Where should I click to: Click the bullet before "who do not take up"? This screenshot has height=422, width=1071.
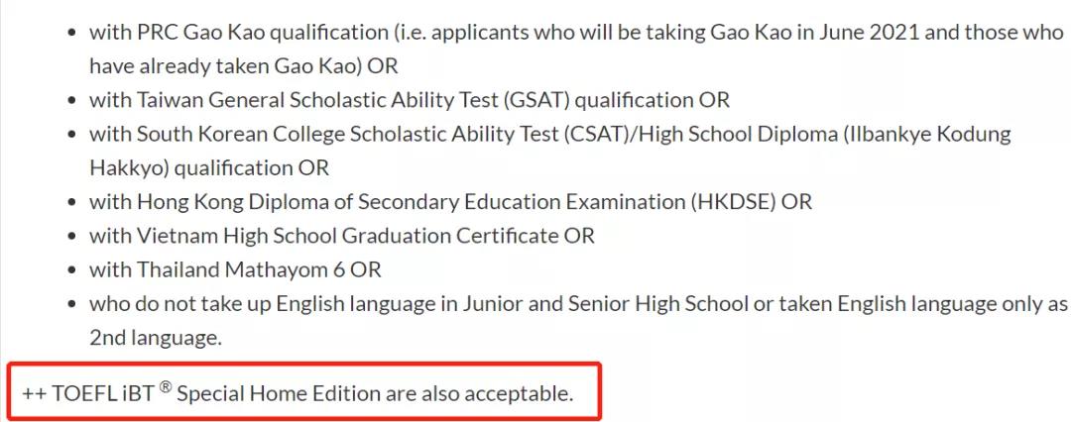tap(72, 305)
